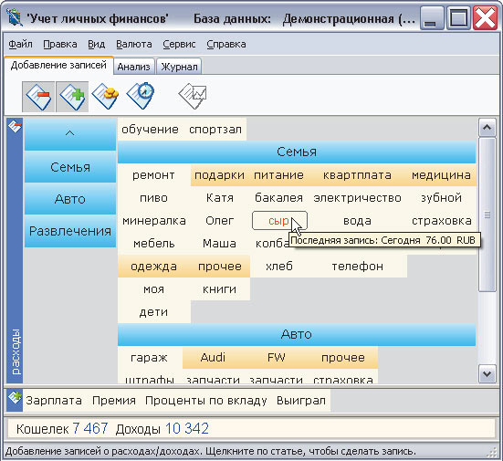Click the expense entry toolbar icon with red minus

pyautogui.click(x=38, y=97)
